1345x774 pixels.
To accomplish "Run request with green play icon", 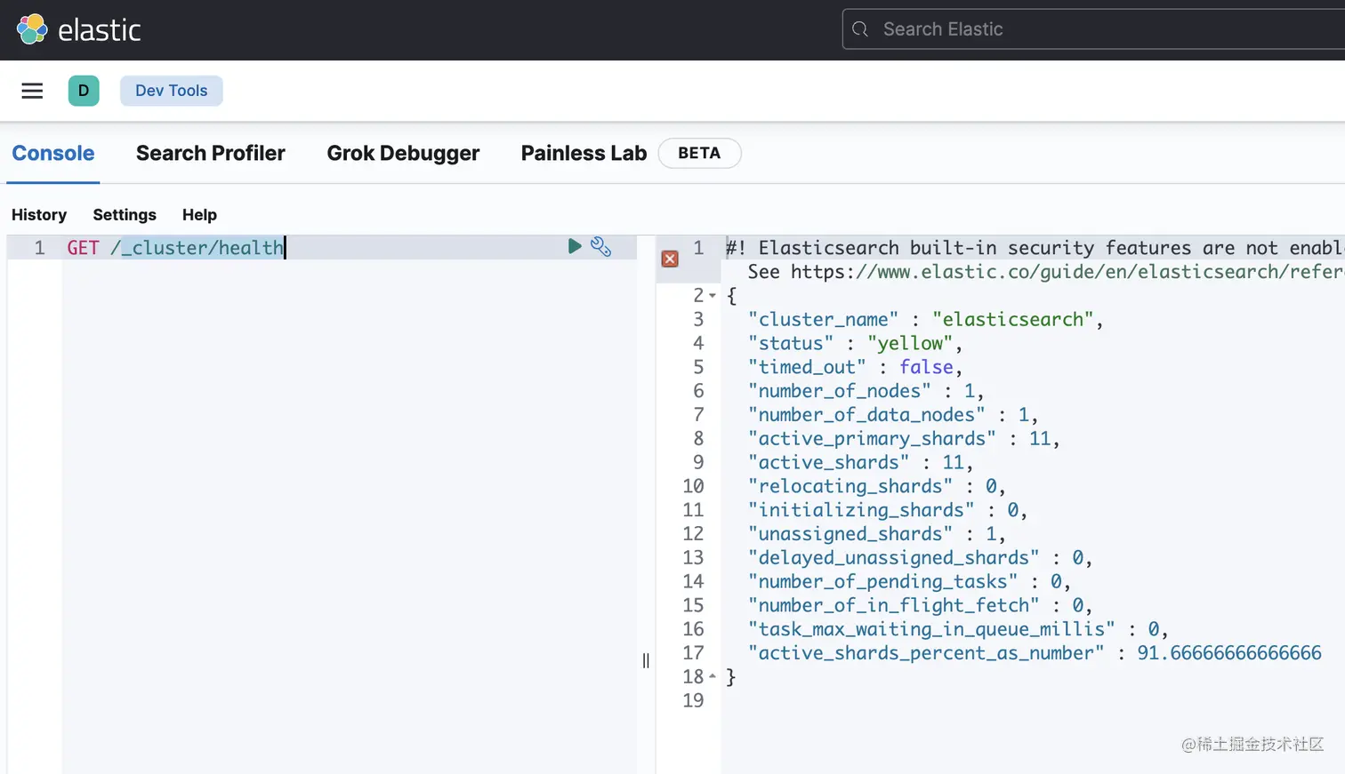I will (575, 246).
